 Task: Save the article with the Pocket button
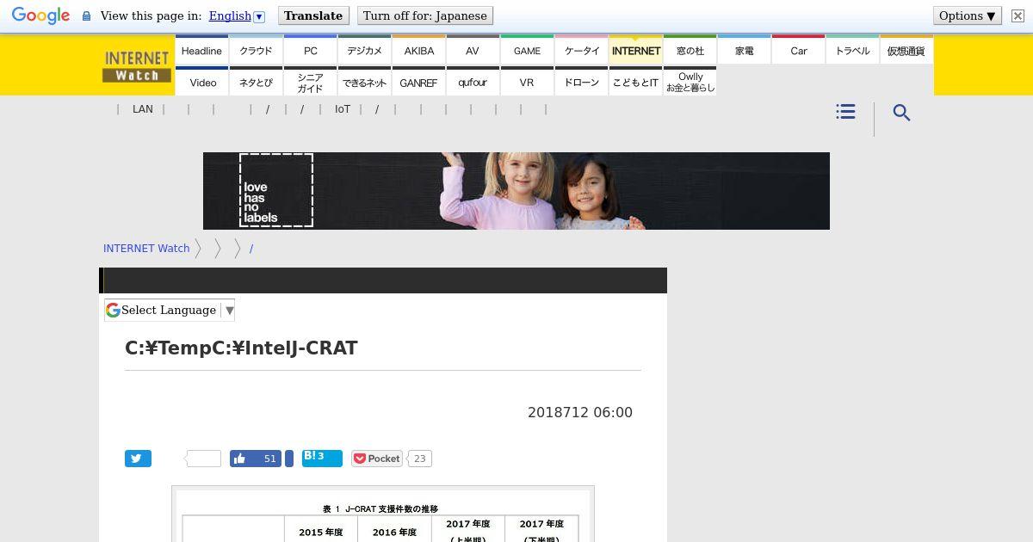pos(377,459)
